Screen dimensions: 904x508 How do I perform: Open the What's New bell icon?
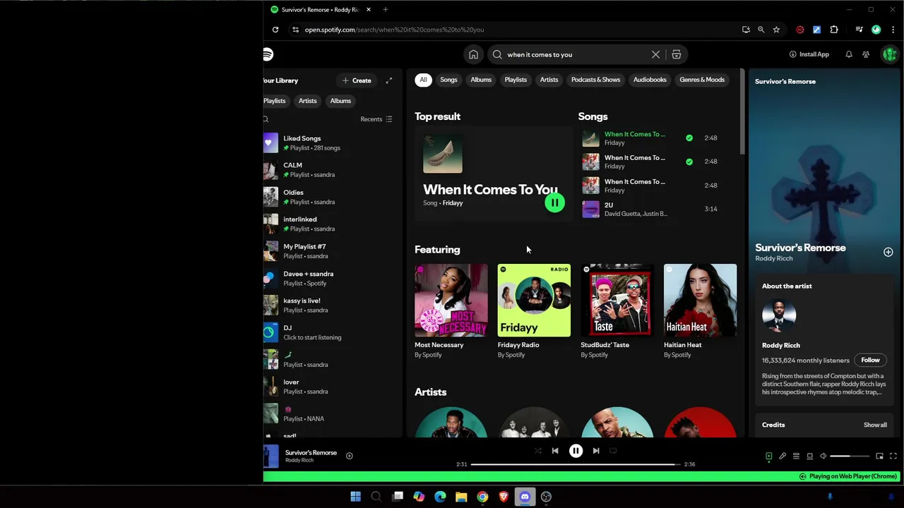849,54
